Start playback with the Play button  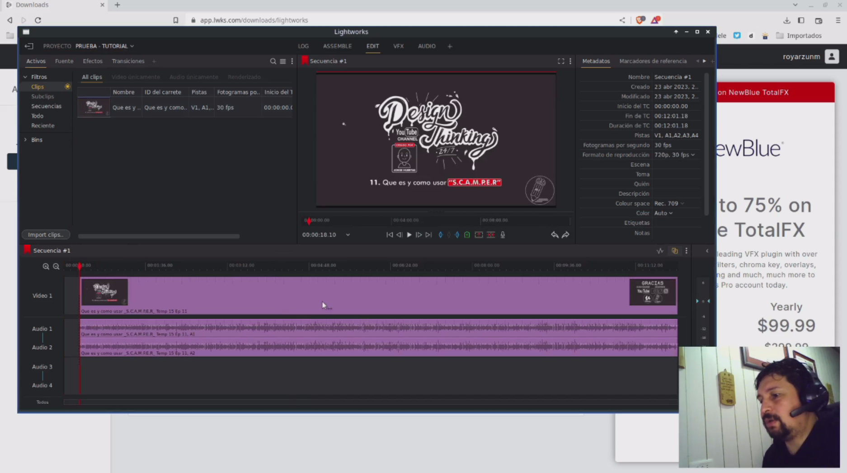click(409, 235)
